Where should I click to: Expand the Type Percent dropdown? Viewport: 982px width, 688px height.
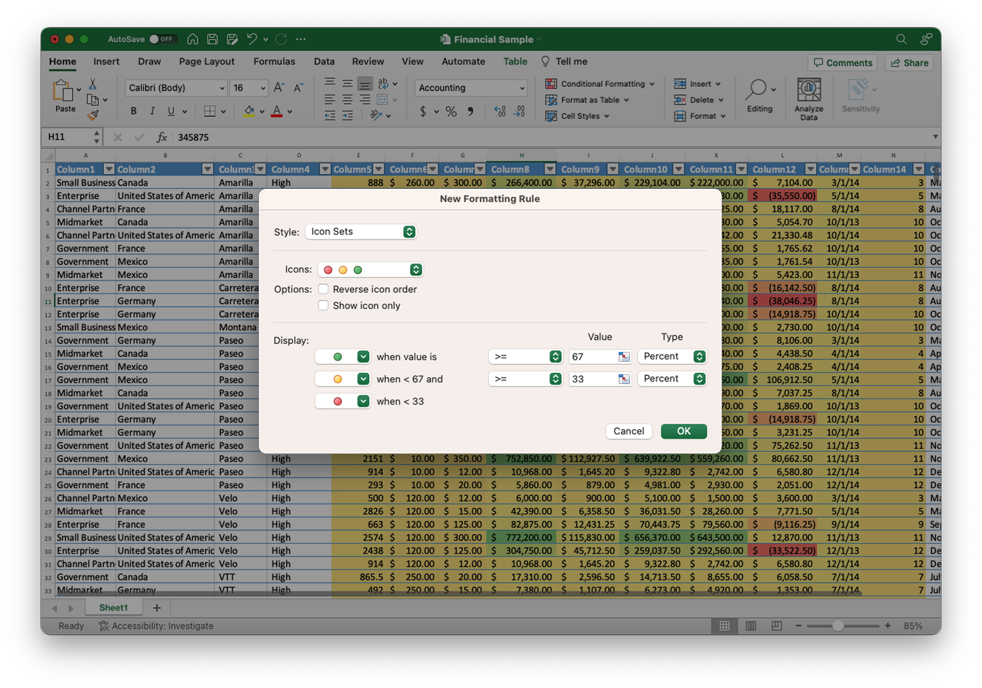pos(672,356)
